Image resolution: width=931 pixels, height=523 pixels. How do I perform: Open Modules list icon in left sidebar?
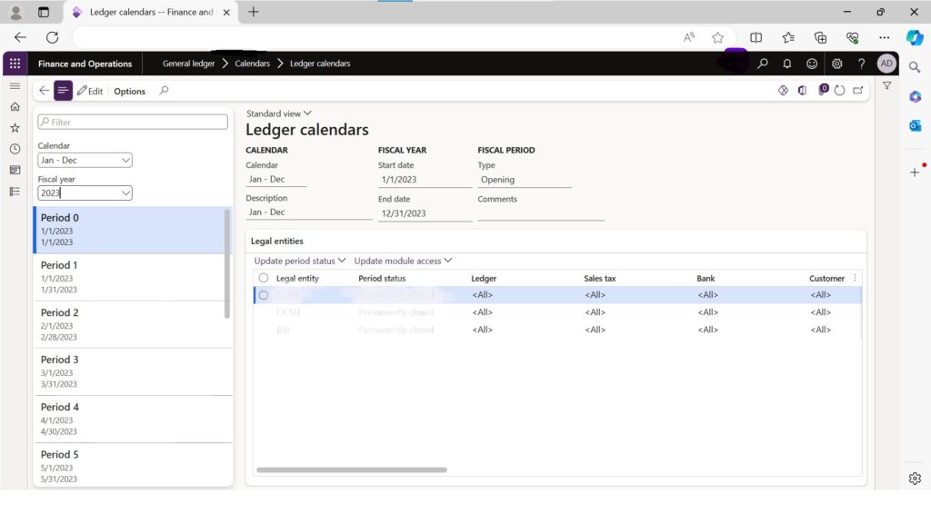pyautogui.click(x=15, y=192)
